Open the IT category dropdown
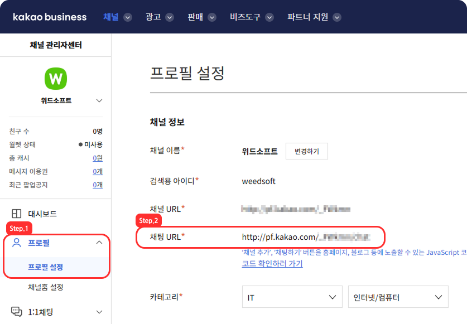This screenshot has height=324, width=467. [x=292, y=297]
